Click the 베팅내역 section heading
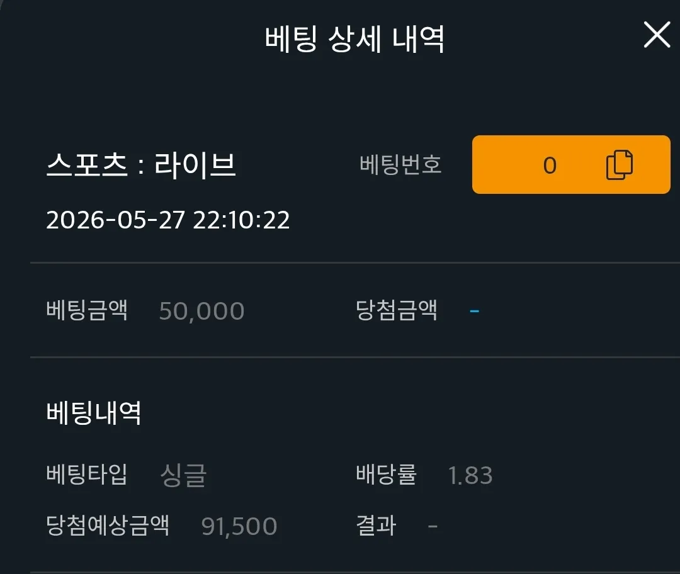The width and height of the screenshot is (680, 574). (x=94, y=413)
